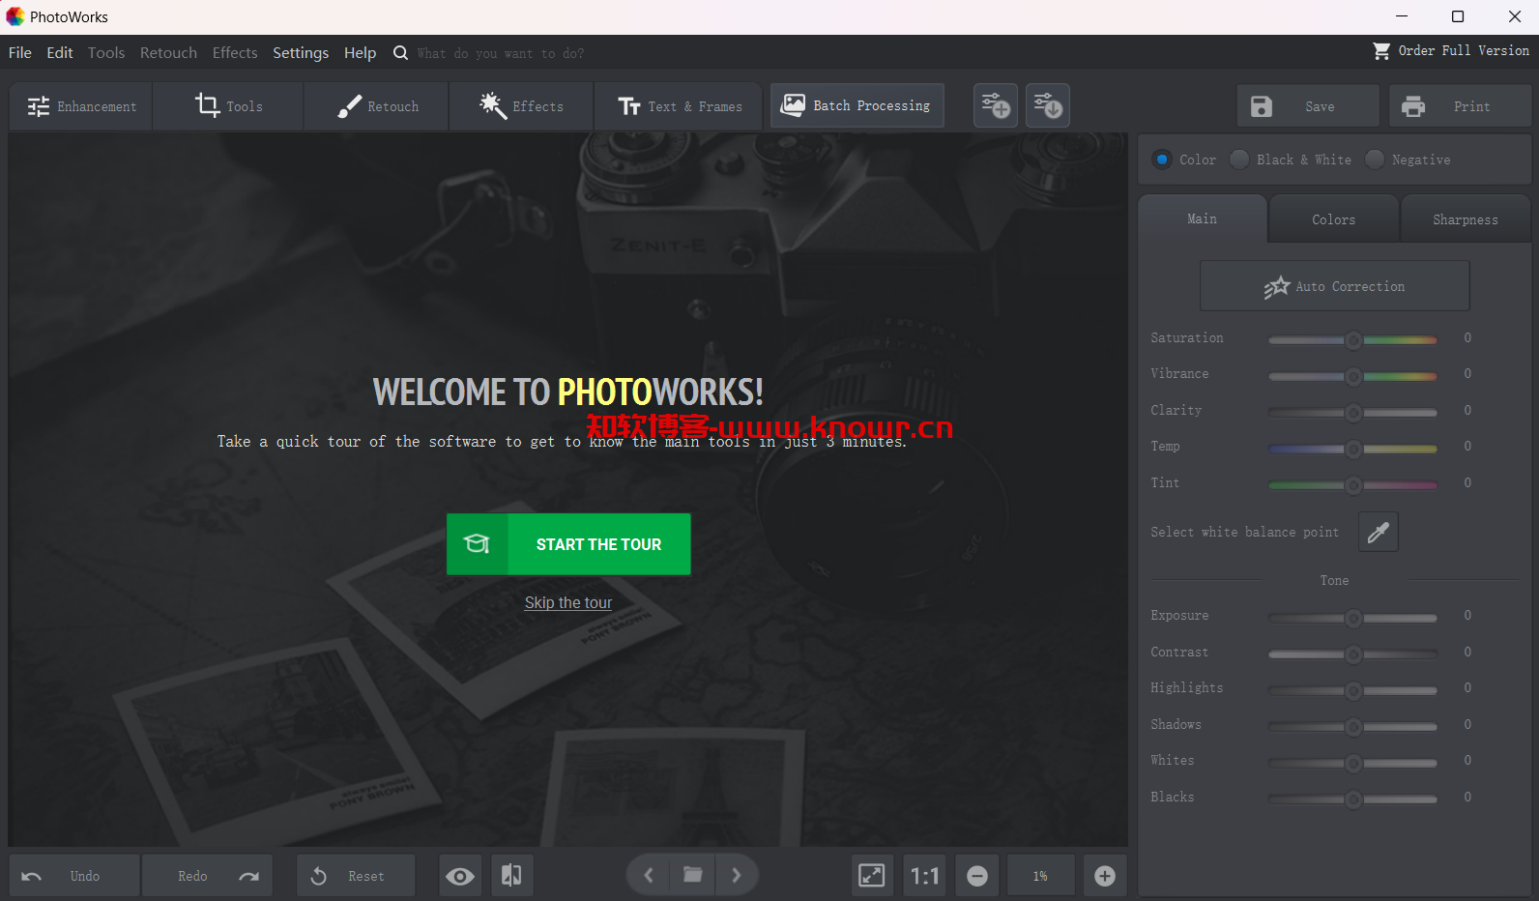The width and height of the screenshot is (1539, 901).
Task: Click the Highlights slider handle
Action: click(x=1353, y=690)
